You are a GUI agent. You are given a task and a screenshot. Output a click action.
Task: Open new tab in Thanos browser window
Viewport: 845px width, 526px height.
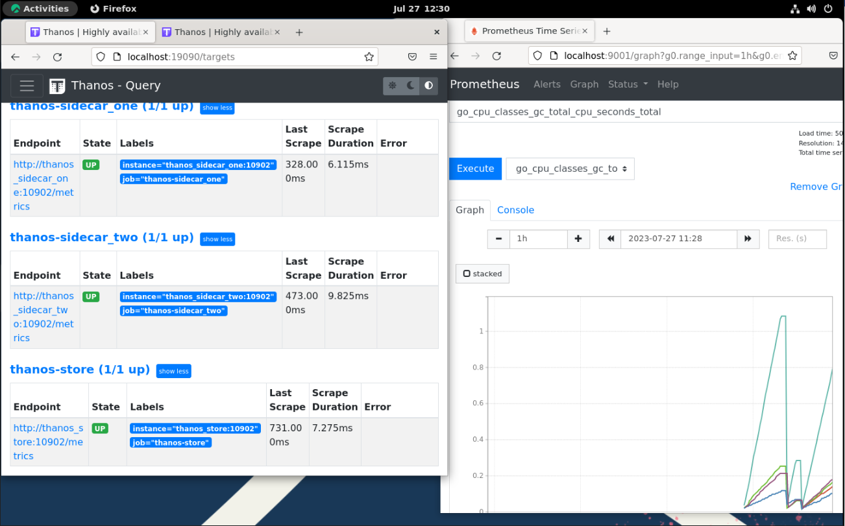[299, 32]
